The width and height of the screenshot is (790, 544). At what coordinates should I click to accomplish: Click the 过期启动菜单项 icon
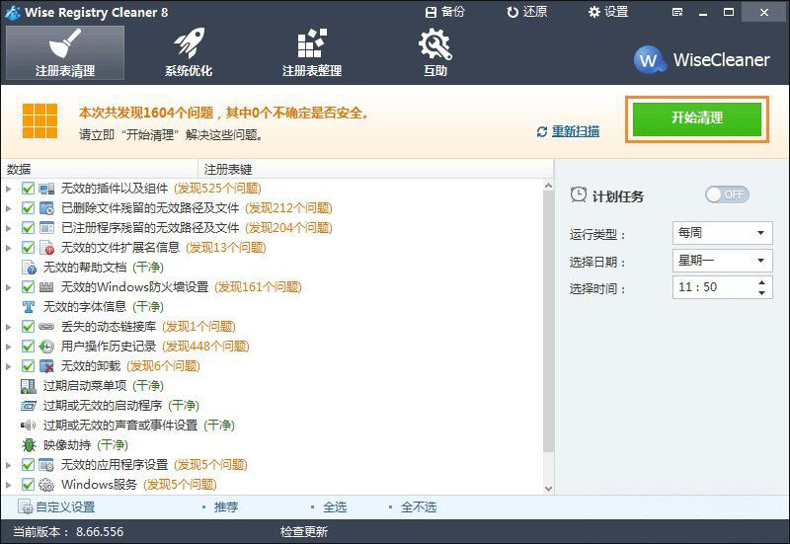pos(29,386)
